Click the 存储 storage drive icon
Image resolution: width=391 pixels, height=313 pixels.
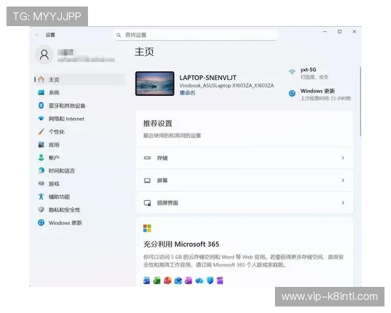(147, 158)
